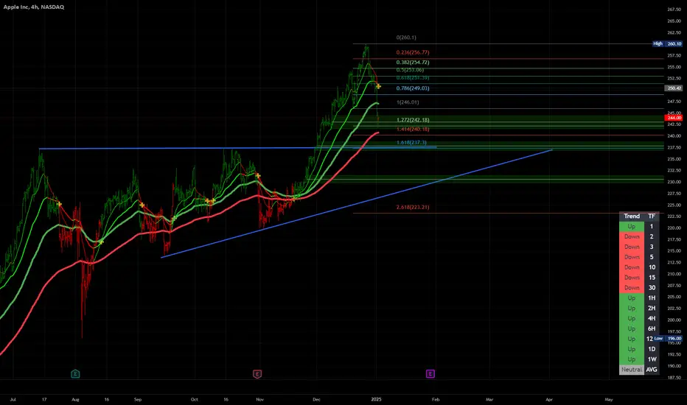Image resolution: width=687 pixels, height=405 pixels.
Task: Click the 230.00 price axis label
Action: tap(674, 182)
